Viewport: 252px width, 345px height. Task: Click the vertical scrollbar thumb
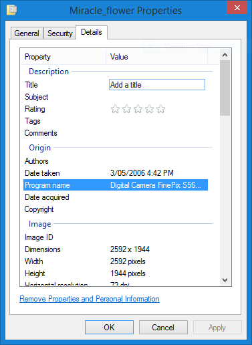(225, 88)
